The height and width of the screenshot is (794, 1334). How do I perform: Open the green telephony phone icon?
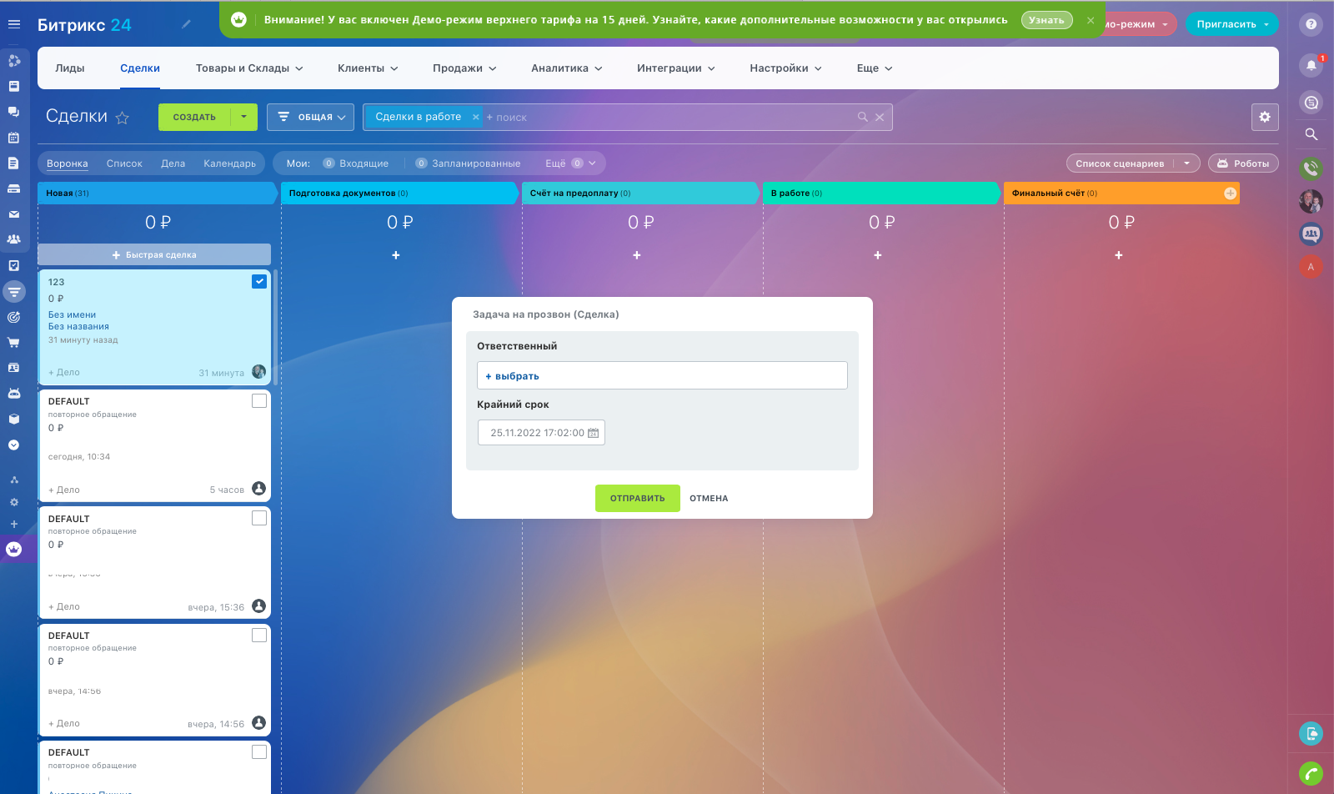pyautogui.click(x=1311, y=168)
